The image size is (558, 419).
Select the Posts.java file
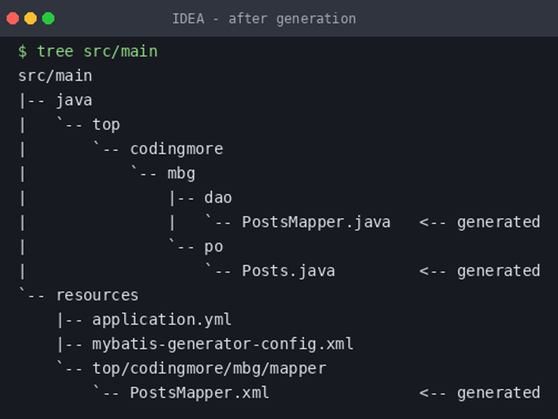(288, 271)
